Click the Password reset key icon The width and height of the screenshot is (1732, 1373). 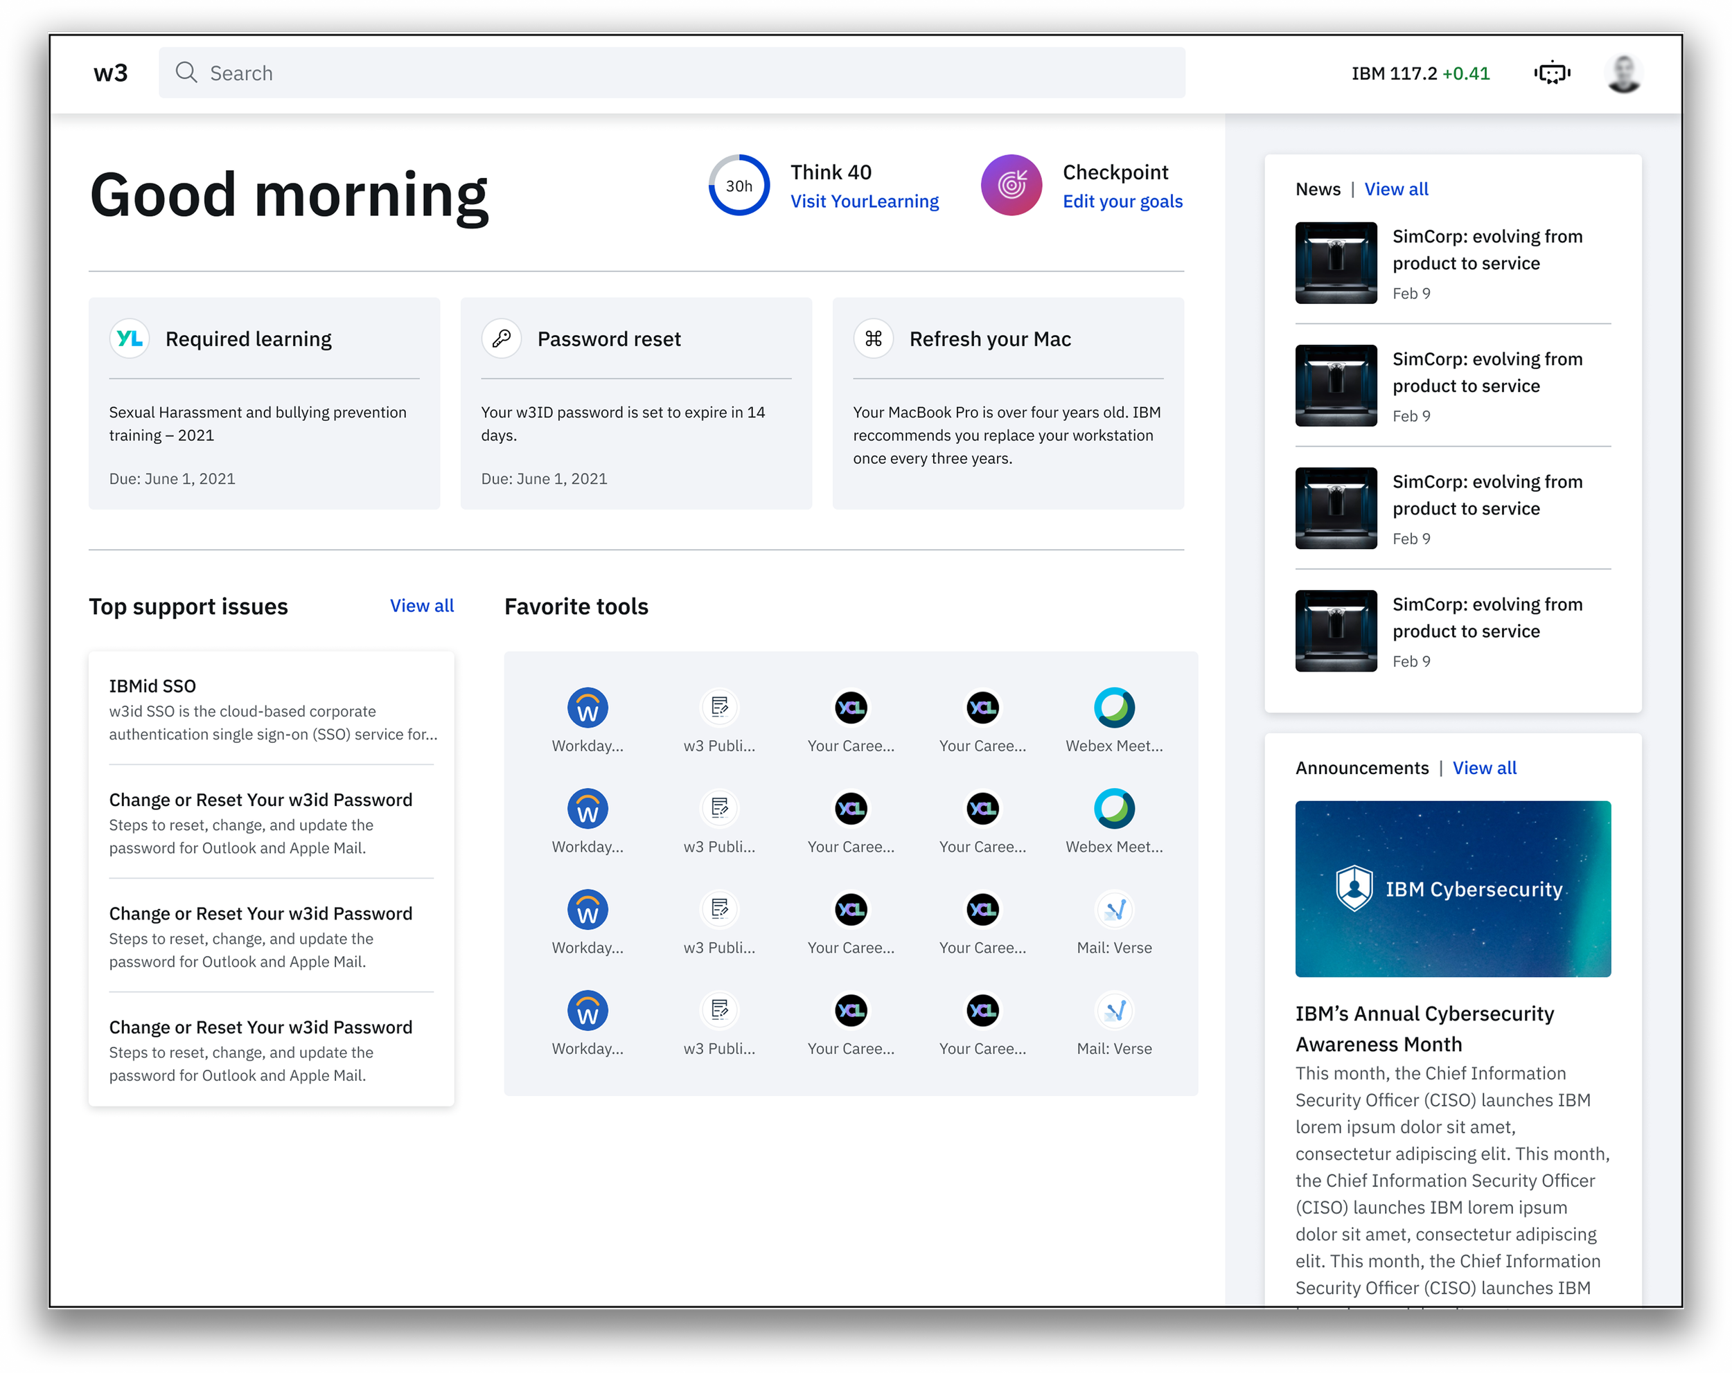pyautogui.click(x=502, y=339)
